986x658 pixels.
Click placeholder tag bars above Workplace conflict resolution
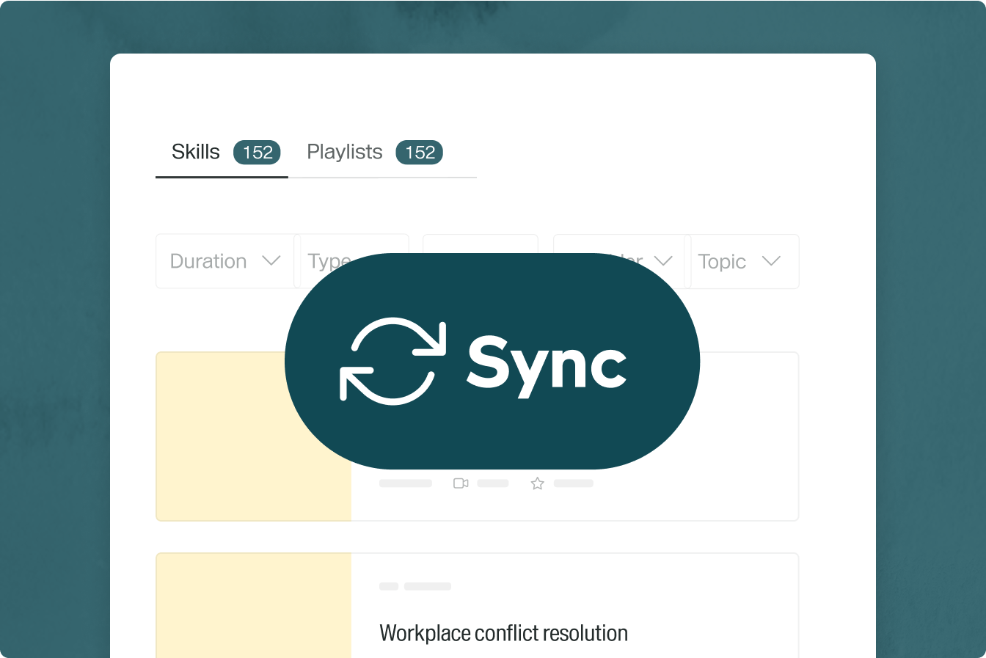pyautogui.click(x=415, y=586)
